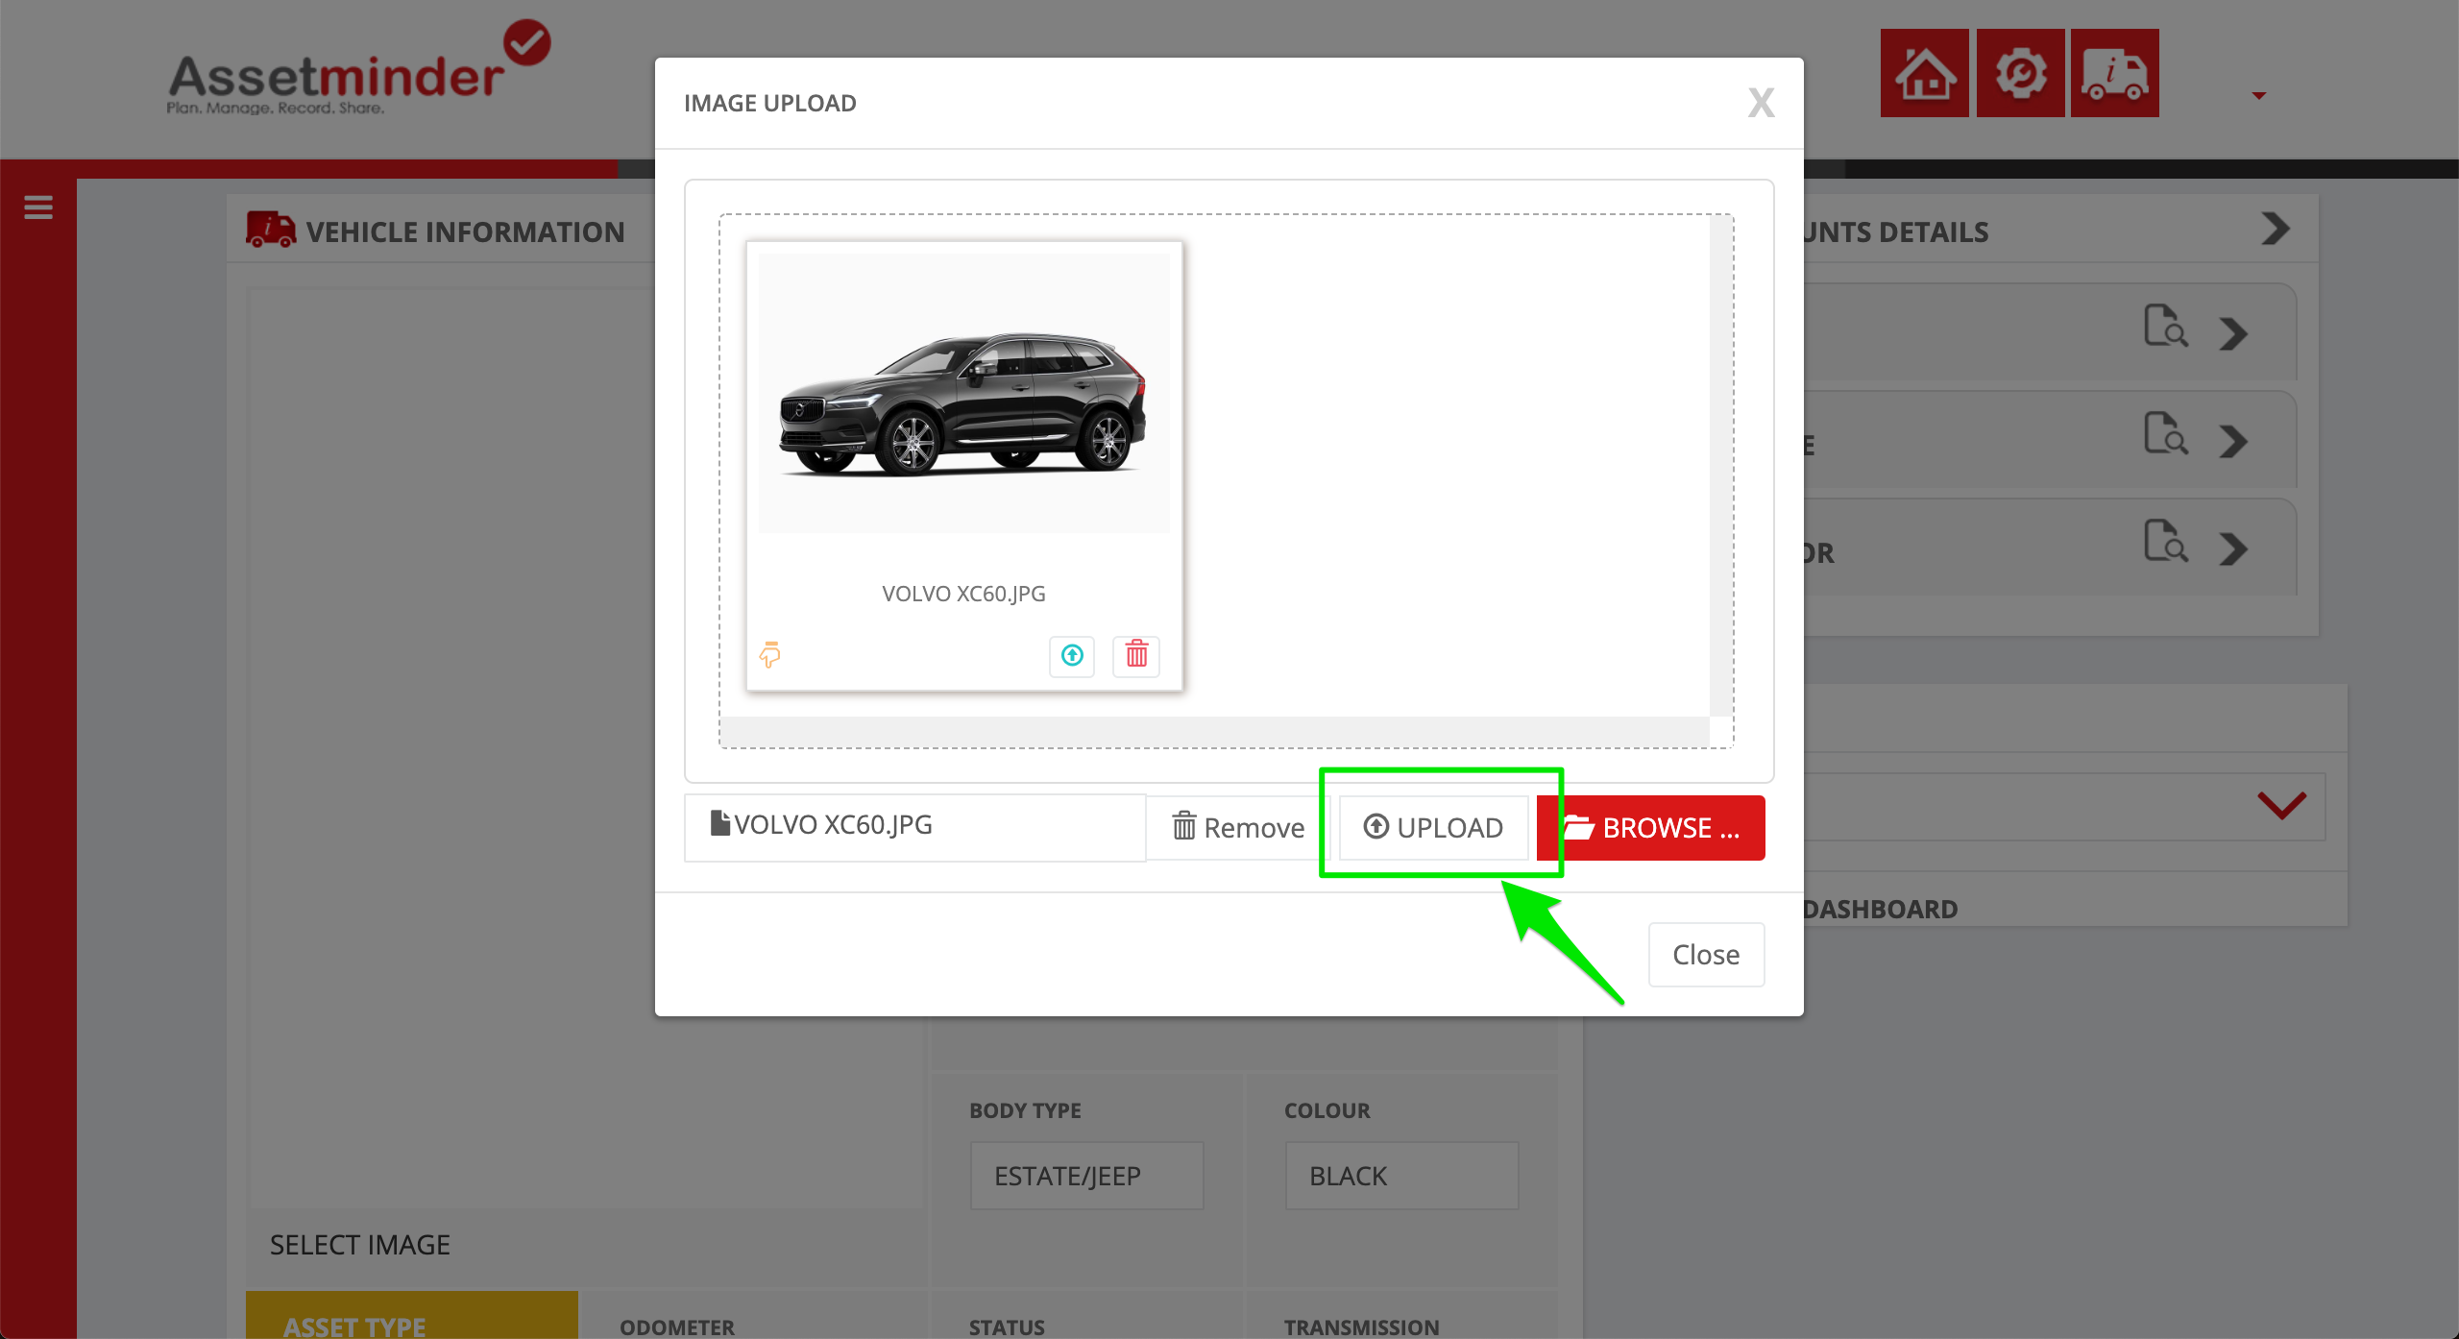
Task: Click the red BROWSE button
Action: pyautogui.click(x=1651, y=827)
